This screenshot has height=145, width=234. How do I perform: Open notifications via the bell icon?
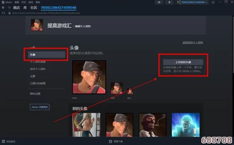tap(169, 2)
